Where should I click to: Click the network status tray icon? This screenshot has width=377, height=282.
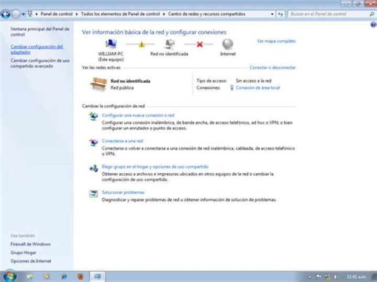(x=327, y=277)
